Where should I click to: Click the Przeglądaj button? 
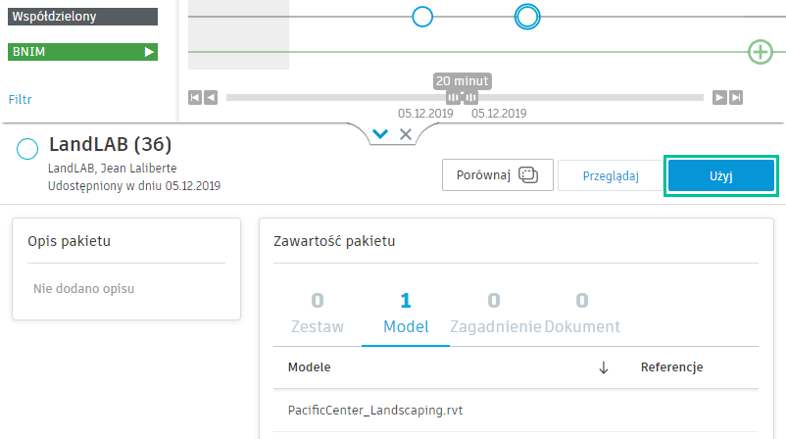coord(611,176)
